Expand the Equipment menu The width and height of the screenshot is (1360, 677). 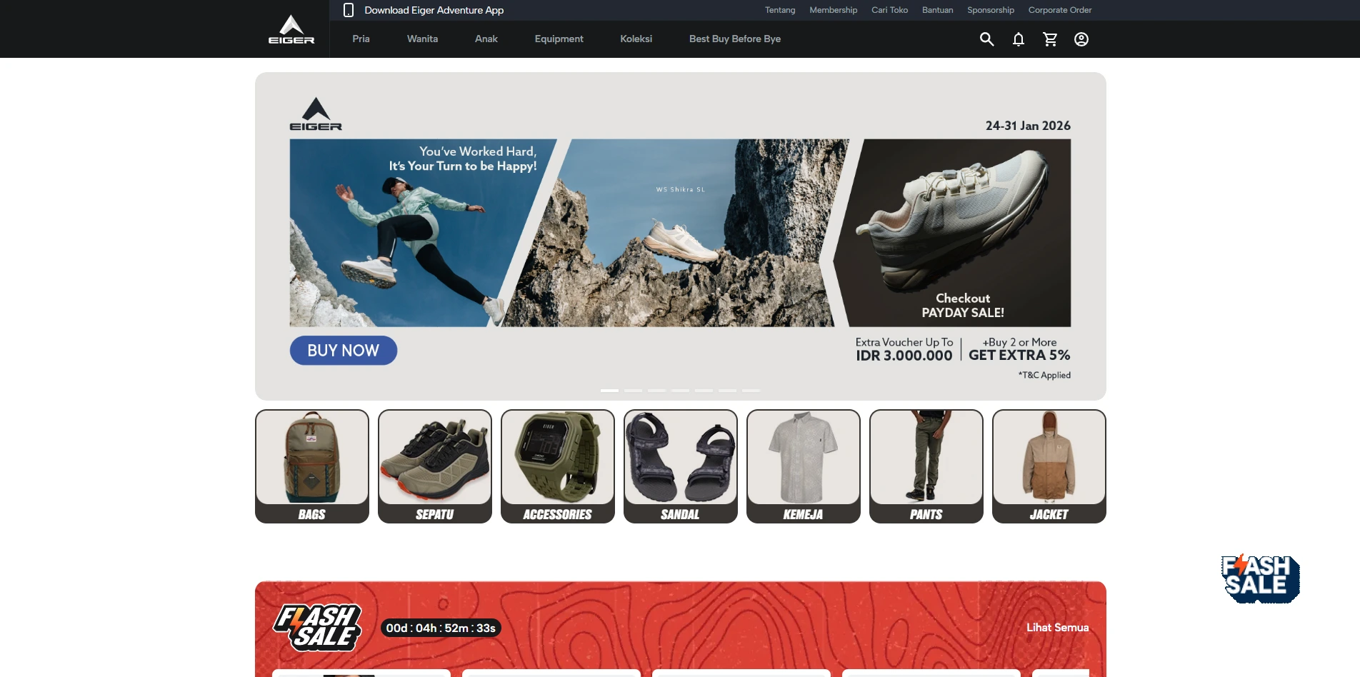point(559,39)
